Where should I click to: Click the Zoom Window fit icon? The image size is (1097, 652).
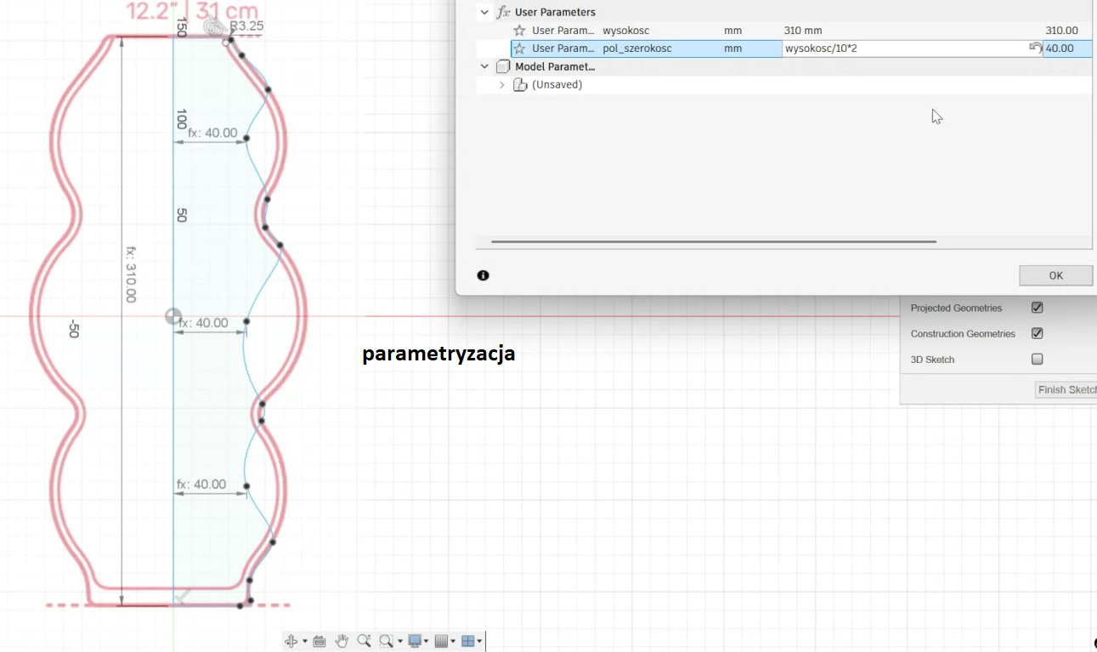[x=387, y=641]
